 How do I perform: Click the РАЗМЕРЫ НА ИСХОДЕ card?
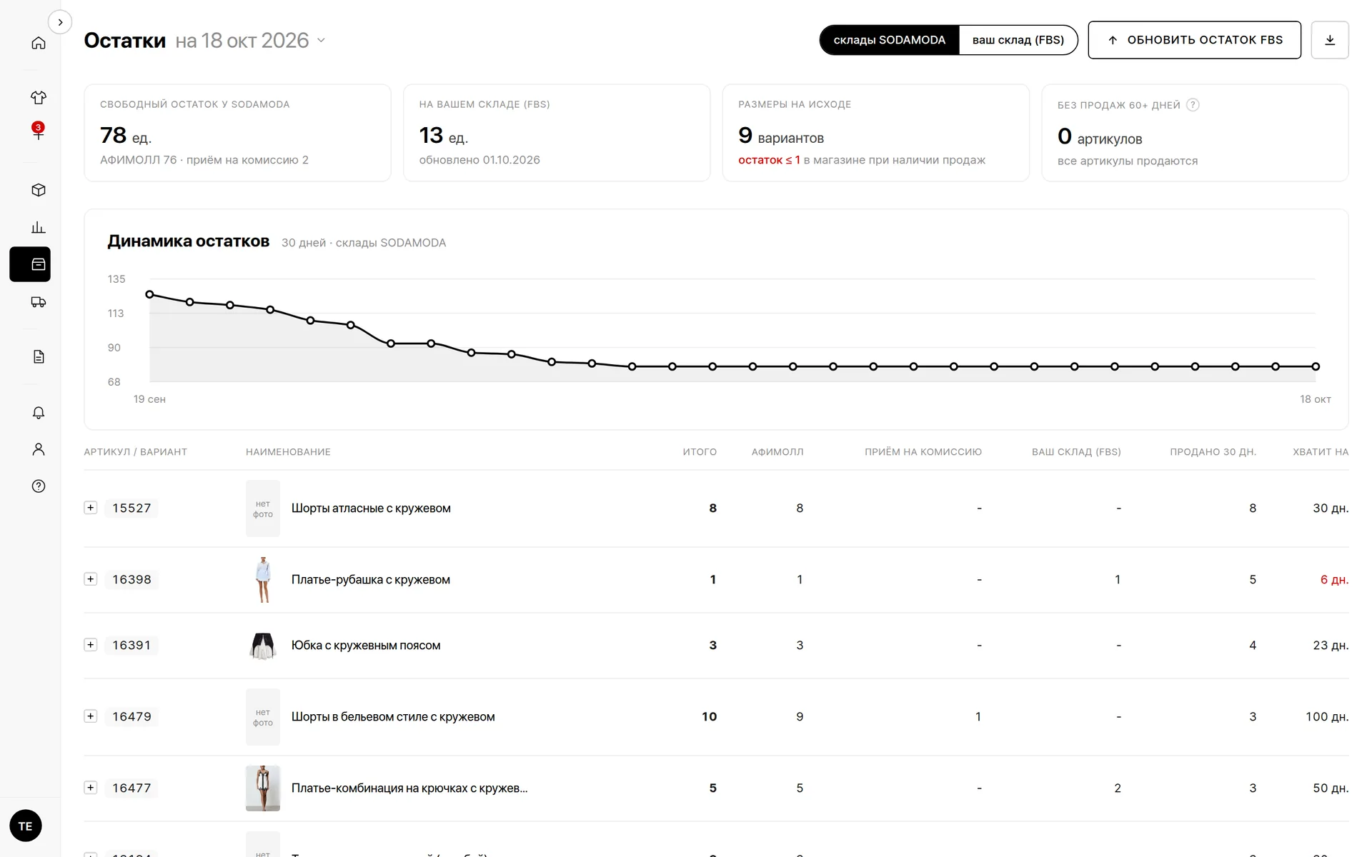tap(875, 133)
